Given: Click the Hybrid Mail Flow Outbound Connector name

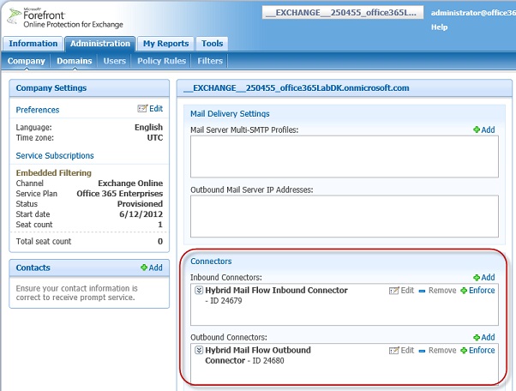Looking at the screenshot, I should (258, 355).
